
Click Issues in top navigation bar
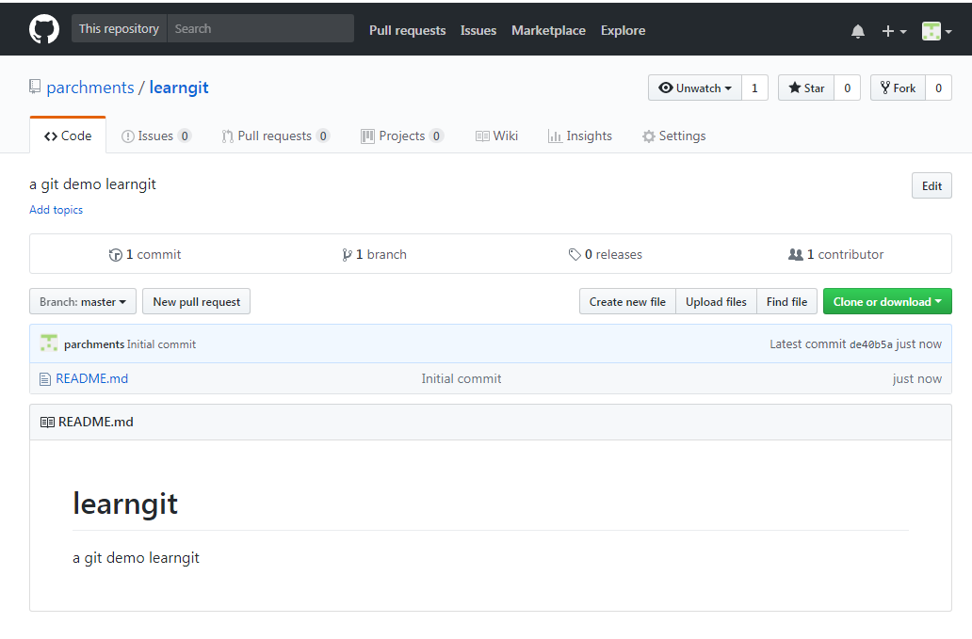click(478, 30)
